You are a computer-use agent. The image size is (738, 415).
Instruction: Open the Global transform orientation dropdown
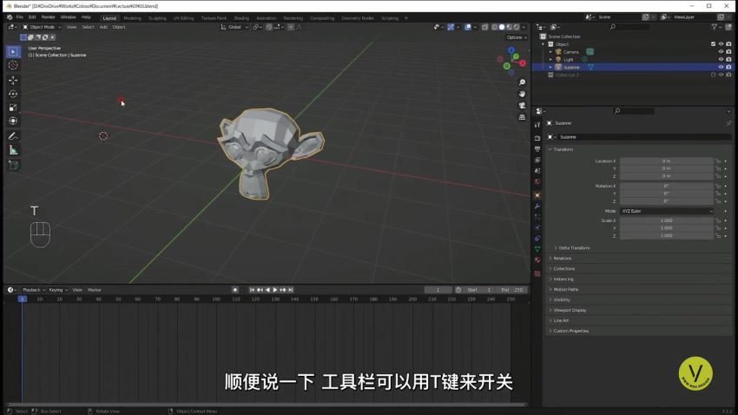[x=234, y=27]
